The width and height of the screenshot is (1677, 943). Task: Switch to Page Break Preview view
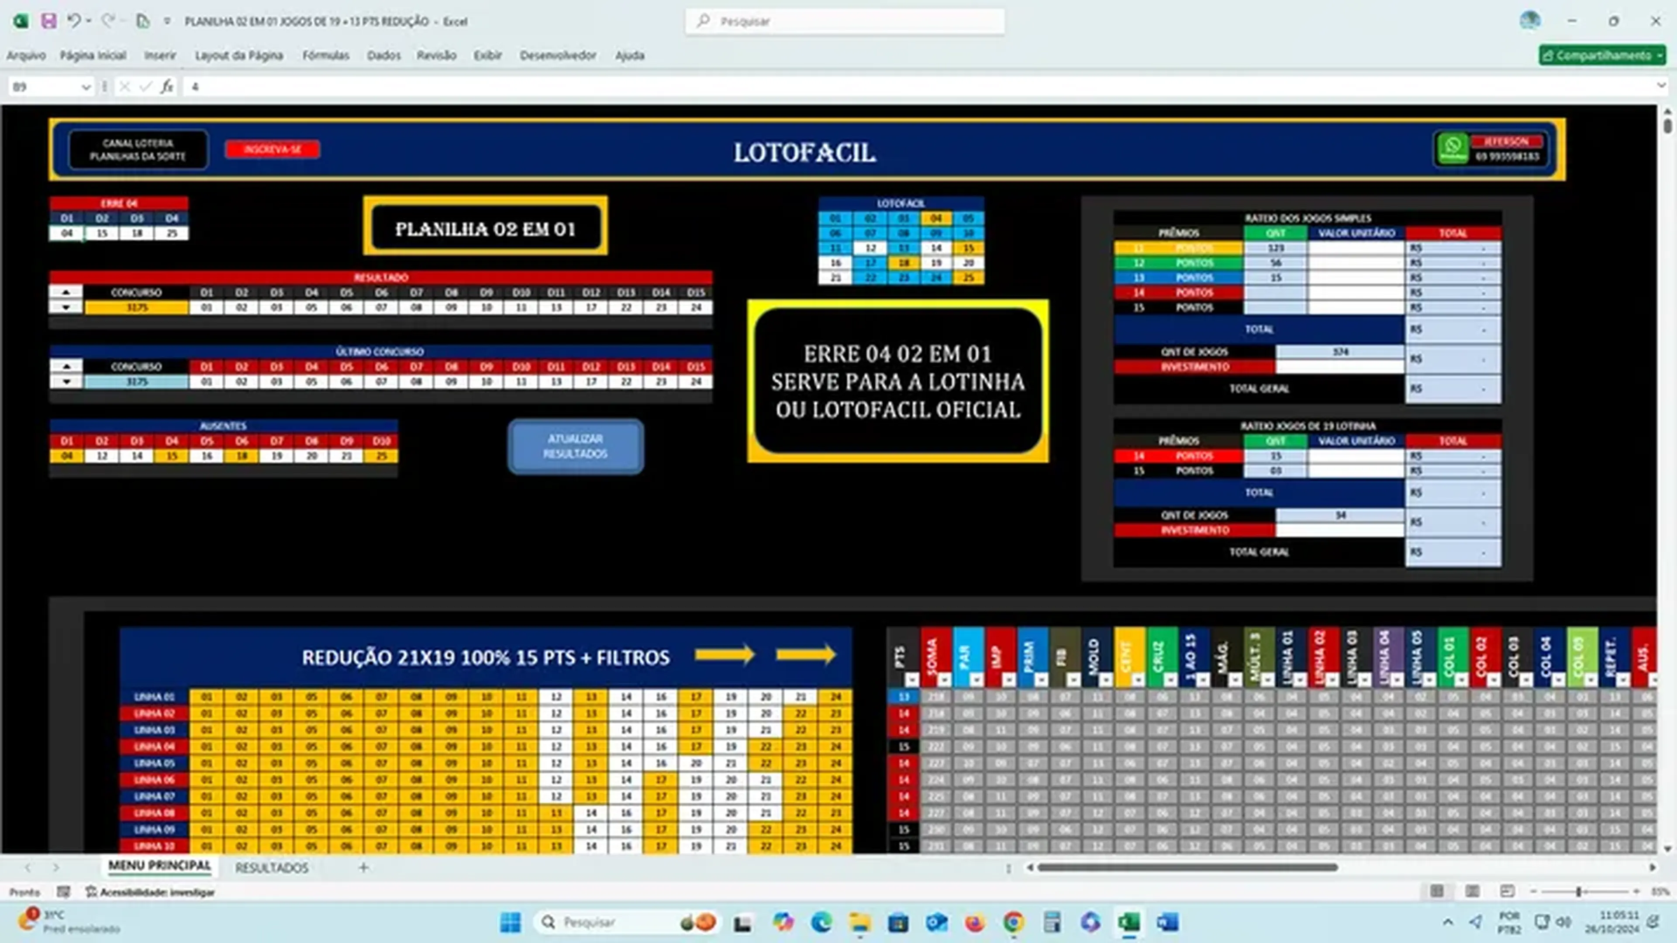pos(1506,891)
